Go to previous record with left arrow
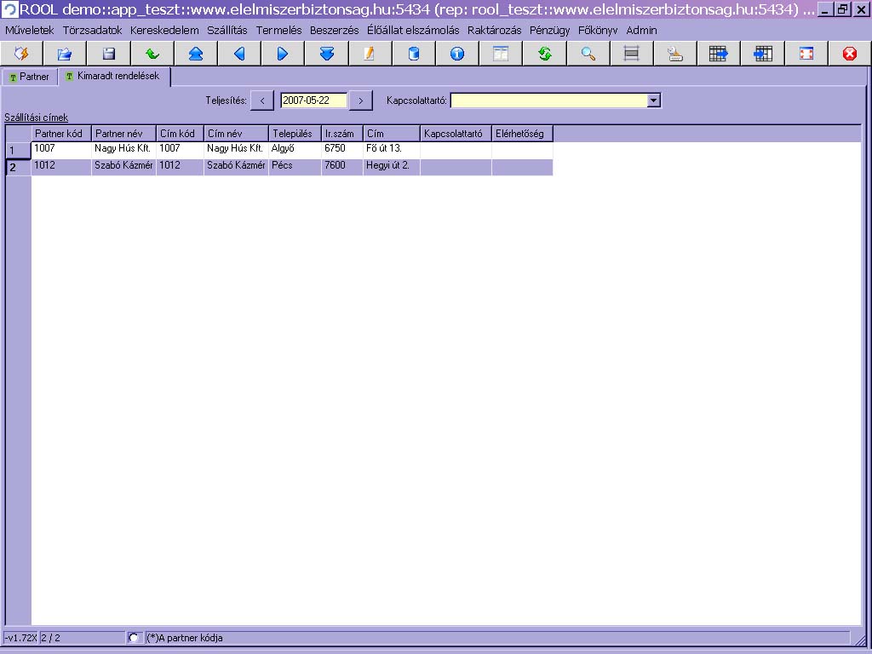The image size is (872, 654). point(239,54)
